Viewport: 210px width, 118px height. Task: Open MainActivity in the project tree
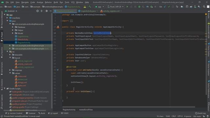[x=23, y=39]
